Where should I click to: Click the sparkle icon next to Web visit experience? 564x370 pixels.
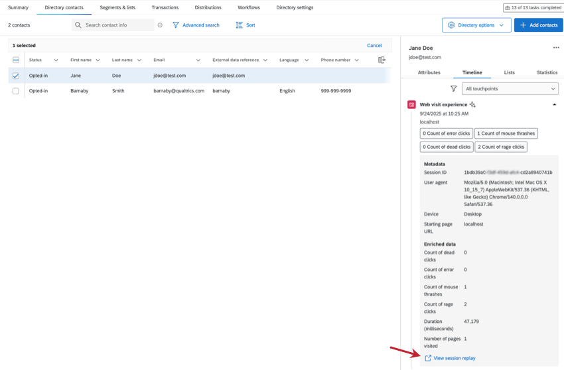[x=472, y=104]
